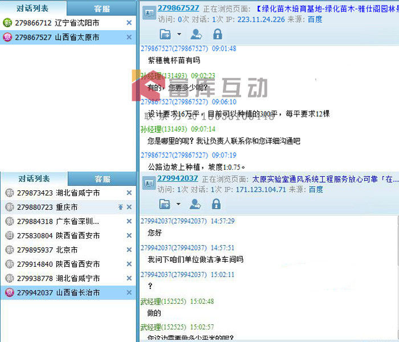Open the visitor ID link 279867527
This screenshot has height=342, width=399.
[178, 8]
